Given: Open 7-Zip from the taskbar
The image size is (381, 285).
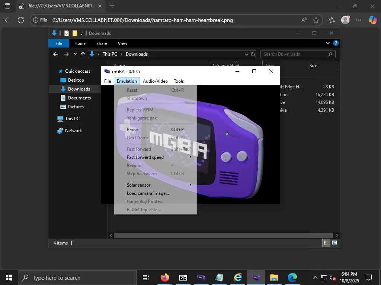Looking at the screenshot, I should [x=183, y=278].
